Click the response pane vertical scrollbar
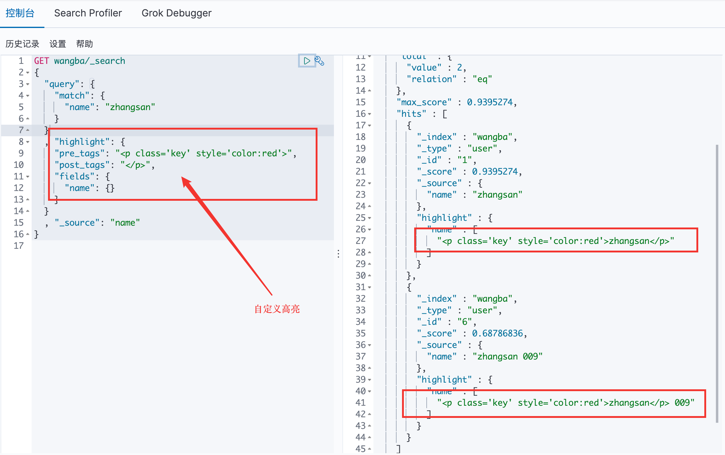 tap(717, 283)
